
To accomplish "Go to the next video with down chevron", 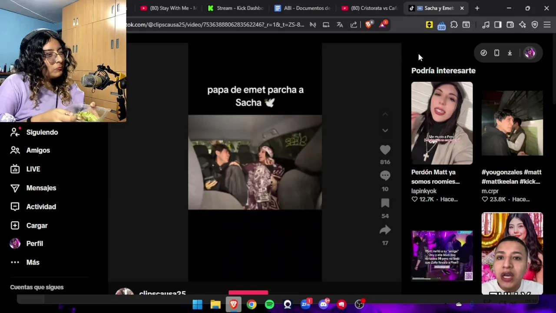I will click(385, 130).
